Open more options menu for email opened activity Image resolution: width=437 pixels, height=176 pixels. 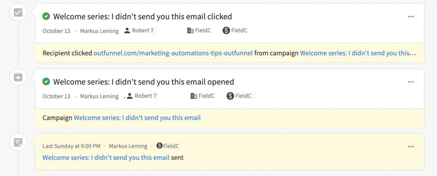pyautogui.click(x=411, y=82)
